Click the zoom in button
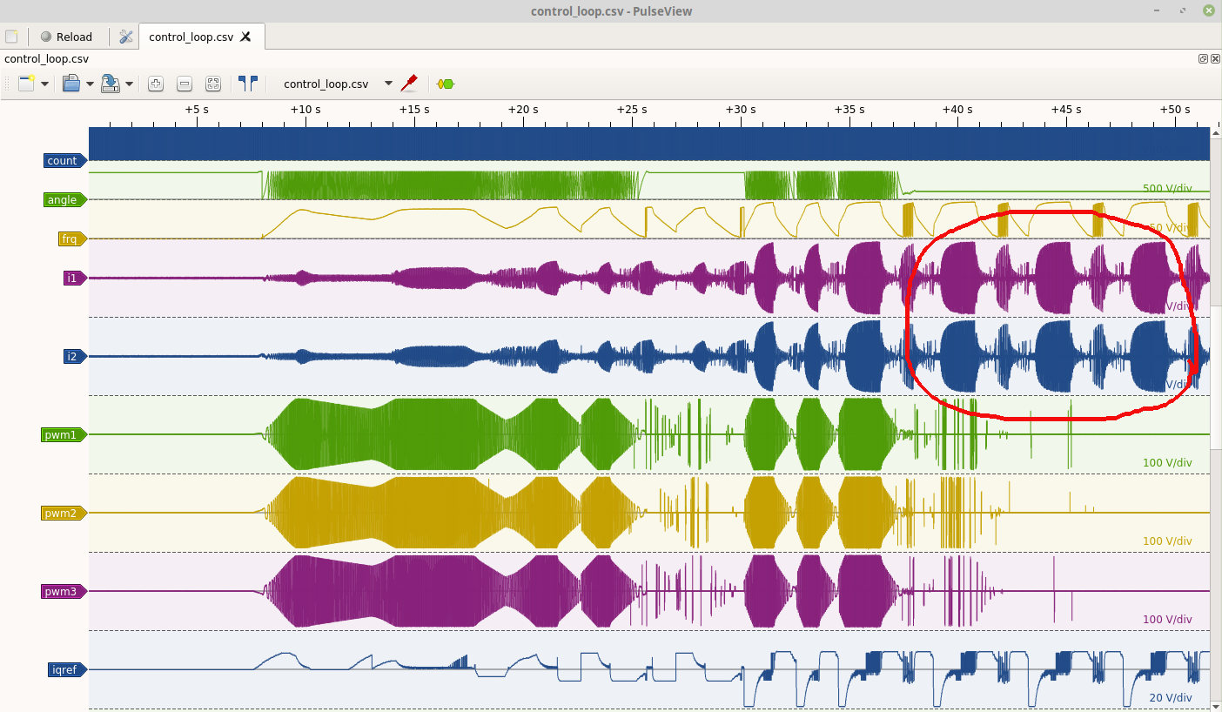This screenshot has width=1222, height=712. [x=156, y=84]
